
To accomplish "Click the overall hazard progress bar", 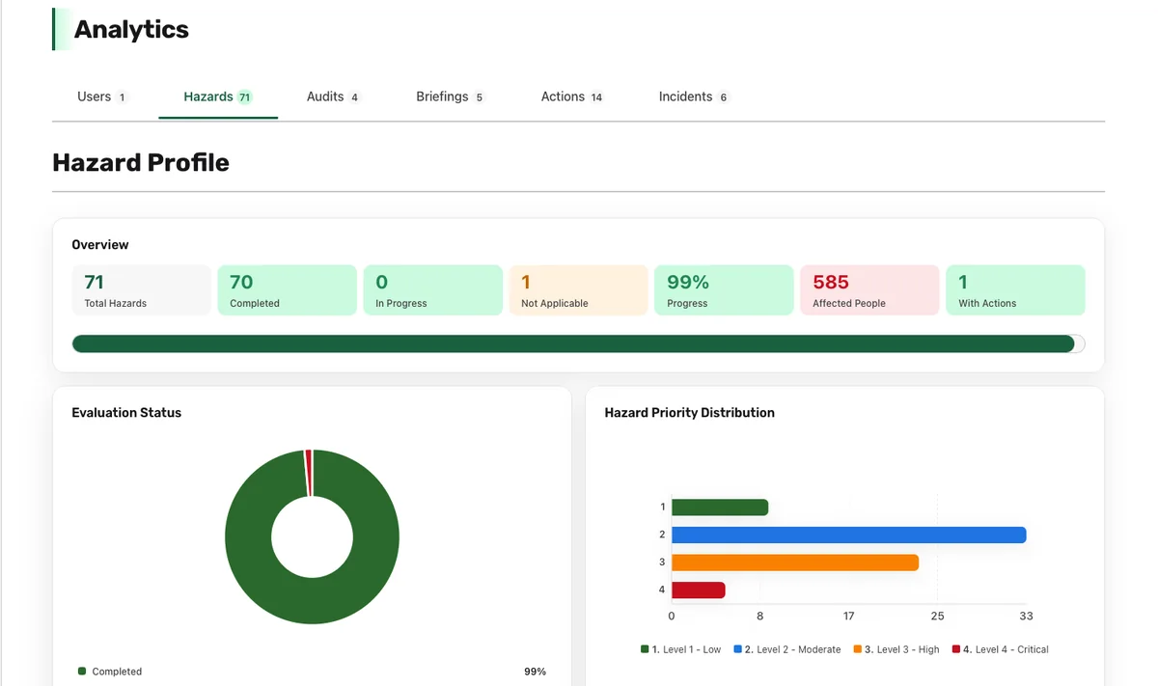I will click(x=578, y=343).
